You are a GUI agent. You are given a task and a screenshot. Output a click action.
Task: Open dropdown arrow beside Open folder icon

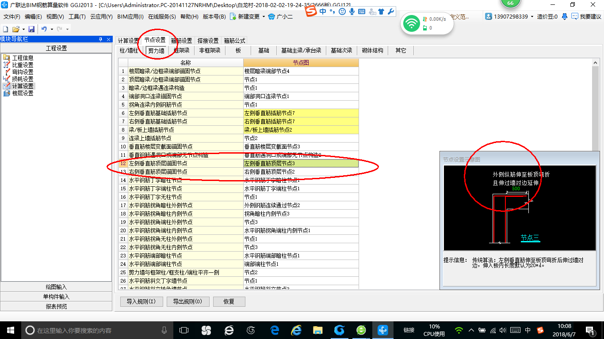(x=23, y=29)
